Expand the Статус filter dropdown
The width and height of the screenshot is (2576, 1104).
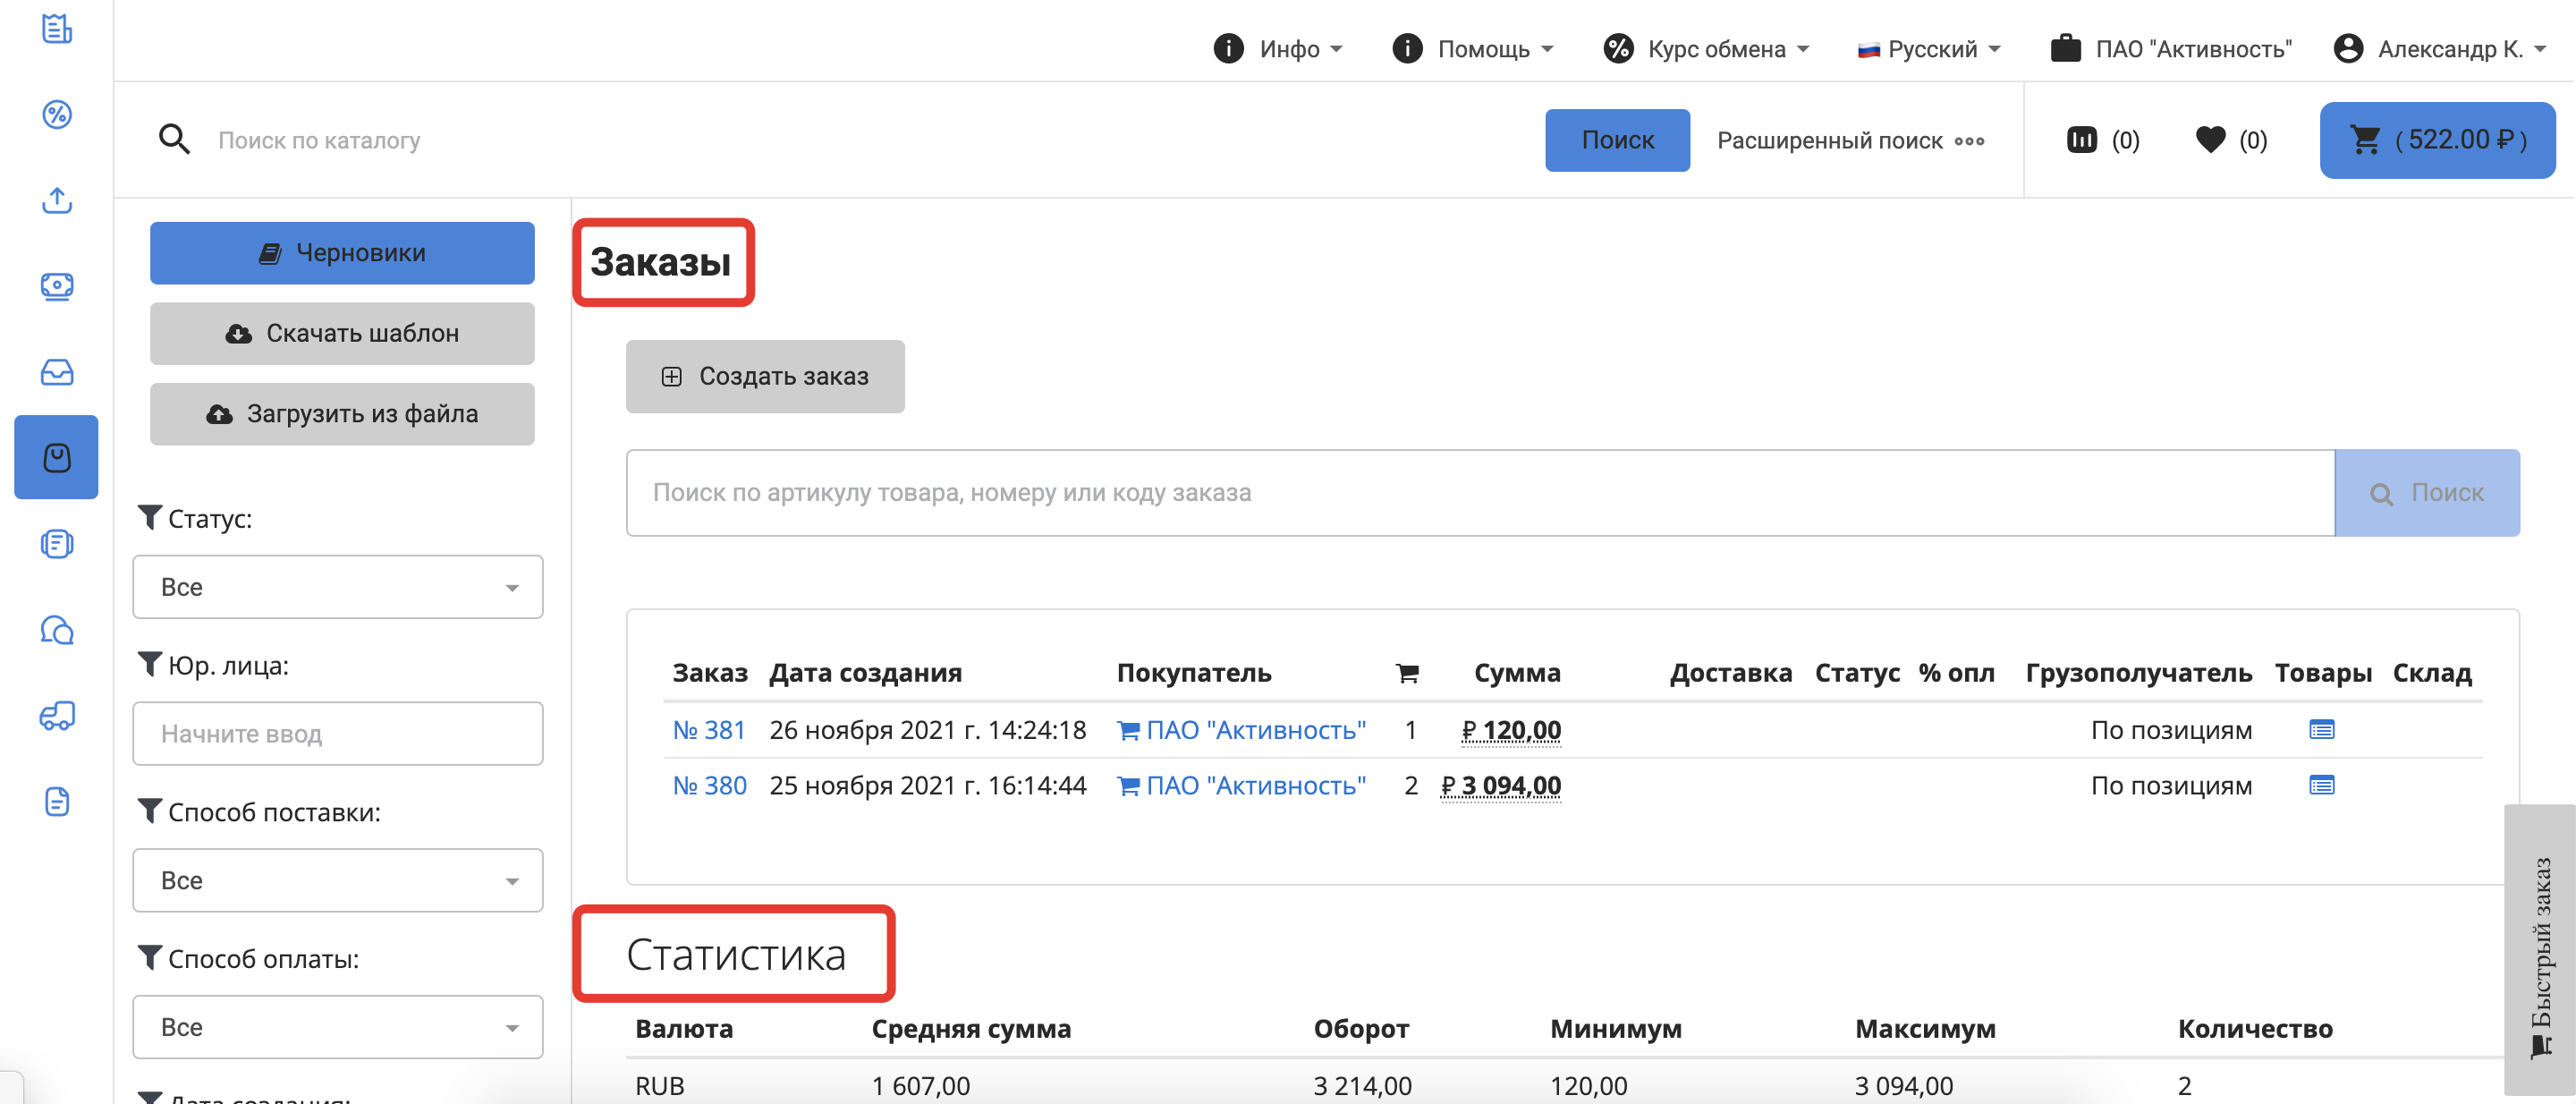click(337, 587)
